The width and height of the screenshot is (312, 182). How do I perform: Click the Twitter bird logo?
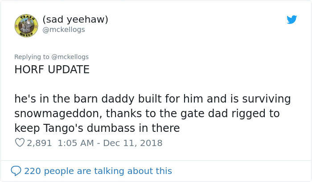(292, 20)
